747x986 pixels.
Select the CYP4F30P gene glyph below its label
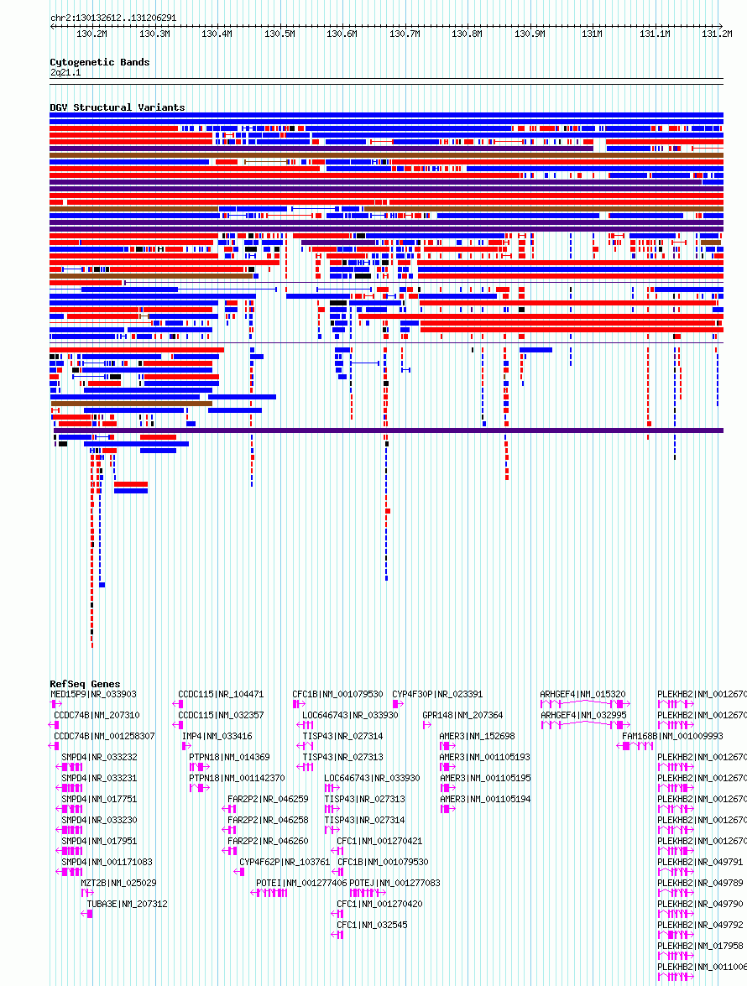click(x=398, y=704)
